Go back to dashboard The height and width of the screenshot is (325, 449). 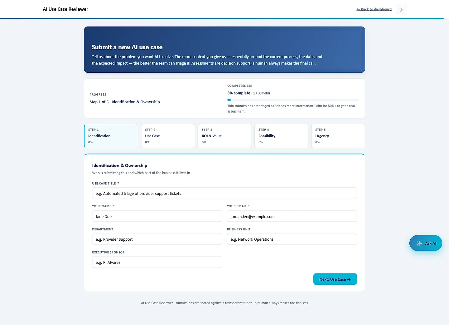[374, 9]
